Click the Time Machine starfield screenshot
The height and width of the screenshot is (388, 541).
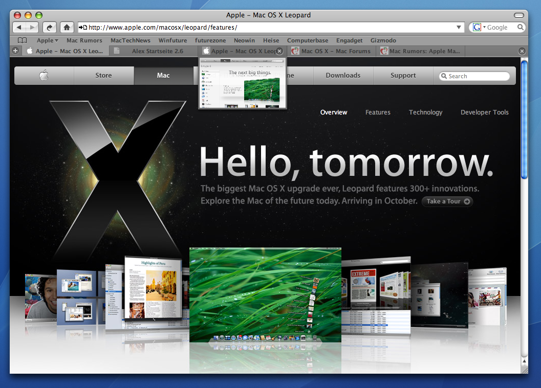click(x=439, y=295)
